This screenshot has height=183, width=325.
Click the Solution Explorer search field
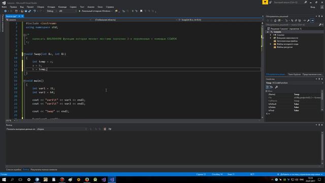tap(292, 25)
